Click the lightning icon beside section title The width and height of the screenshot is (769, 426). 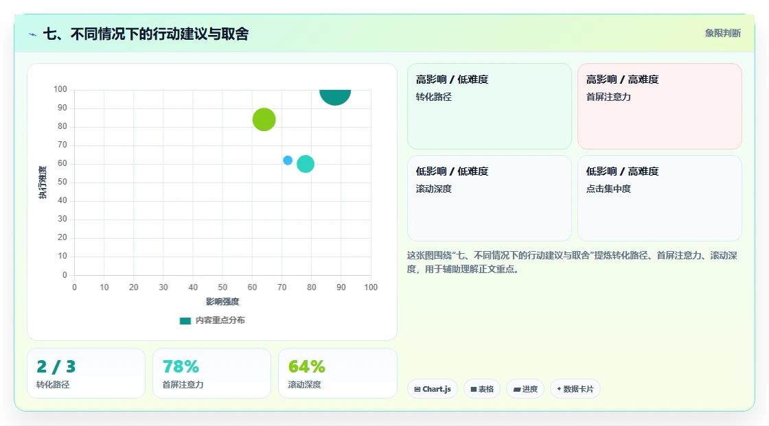tap(33, 34)
